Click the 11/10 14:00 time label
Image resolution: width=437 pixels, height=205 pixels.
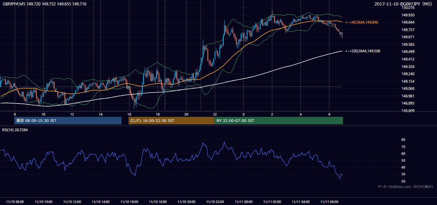(x=101, y=202)
